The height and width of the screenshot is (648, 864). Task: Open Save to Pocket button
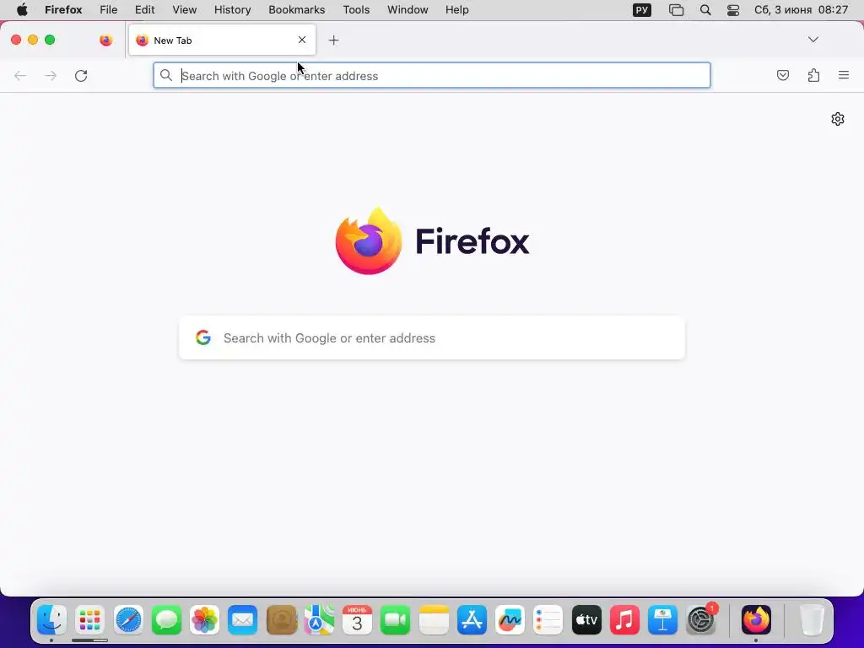[782, 75]
